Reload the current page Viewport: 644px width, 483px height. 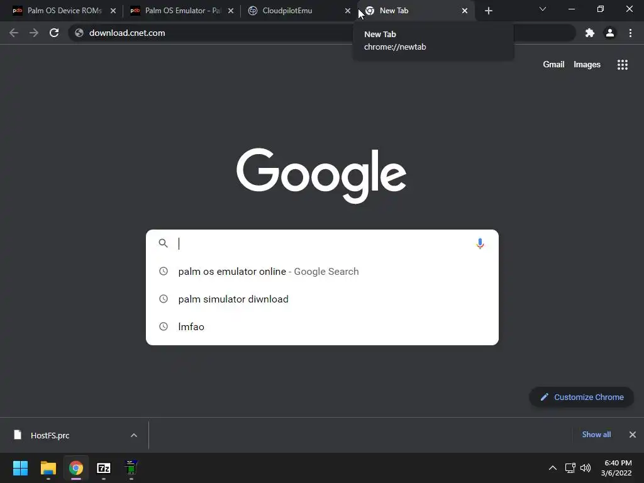54,33
